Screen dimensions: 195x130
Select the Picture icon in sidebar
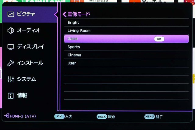coord(11,14)
